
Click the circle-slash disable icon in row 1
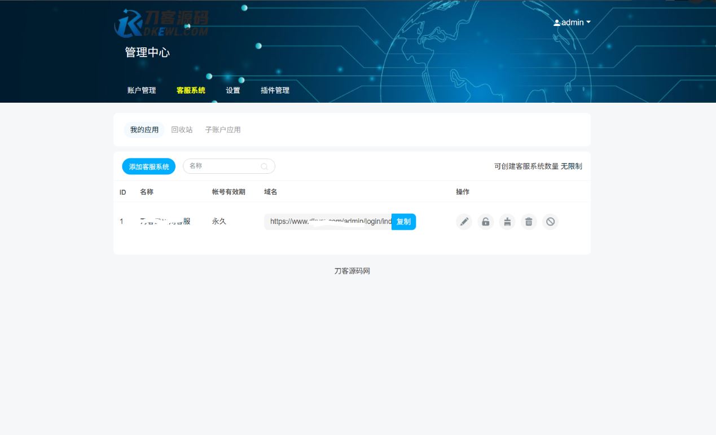click(550, 222)
